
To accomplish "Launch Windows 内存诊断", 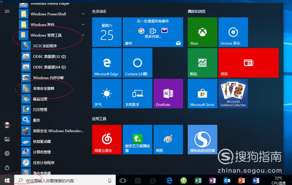I will pos(53,78).
